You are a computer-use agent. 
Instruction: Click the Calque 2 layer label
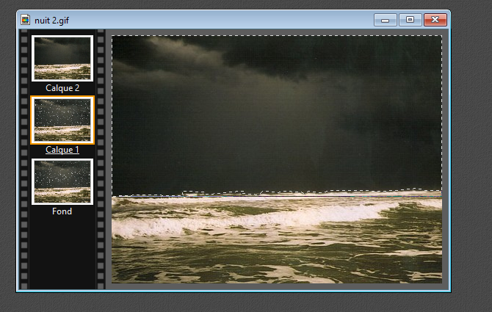click(x=62, y=88)
